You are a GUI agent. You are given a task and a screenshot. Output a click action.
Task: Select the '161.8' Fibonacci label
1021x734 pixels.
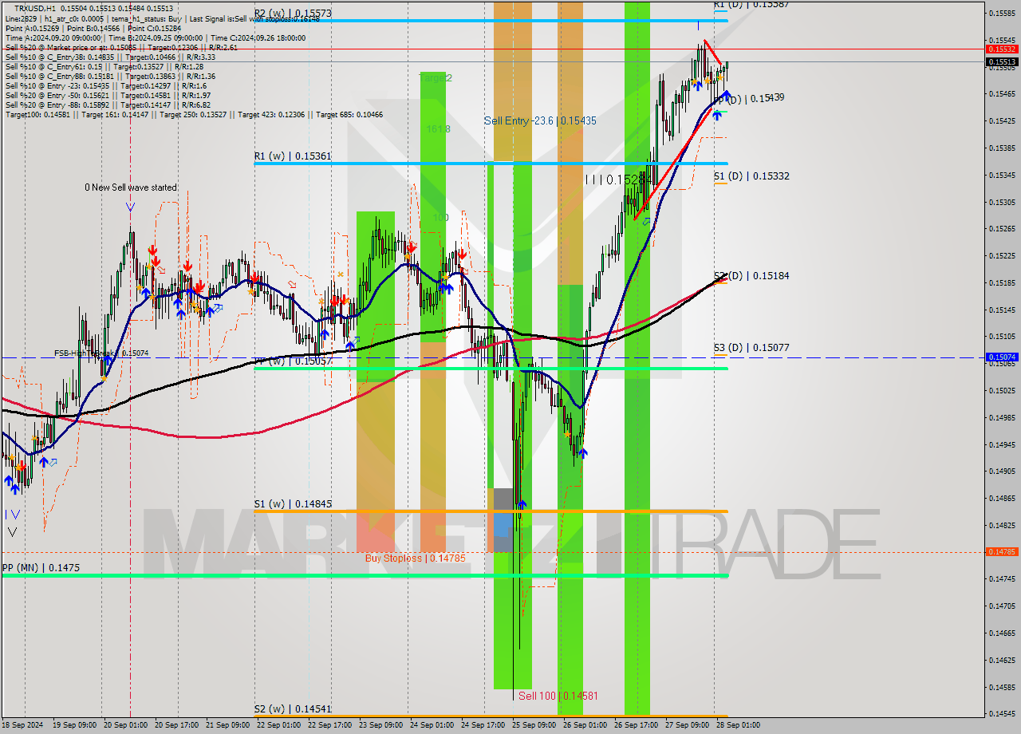(x=438, y=128)
